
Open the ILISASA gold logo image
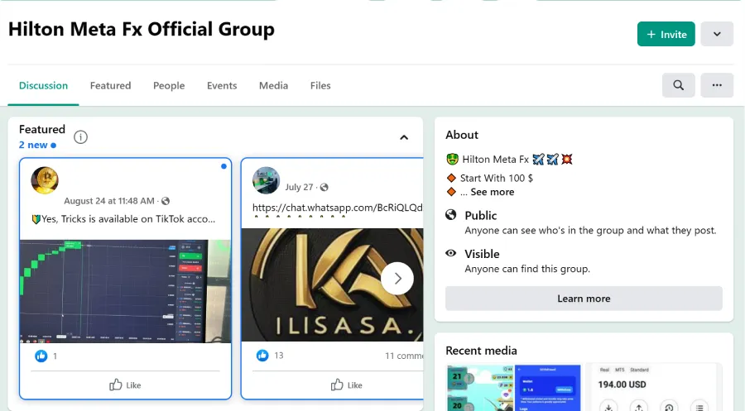click(x=332, y=284)
